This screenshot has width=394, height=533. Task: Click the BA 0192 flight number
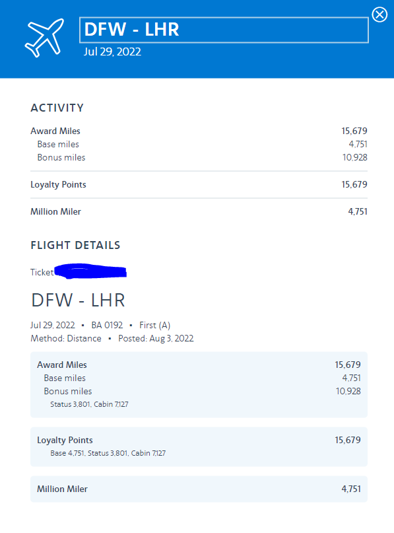107,326
